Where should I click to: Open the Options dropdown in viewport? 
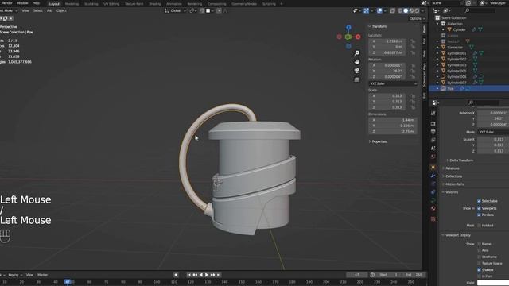click(417, 19)
